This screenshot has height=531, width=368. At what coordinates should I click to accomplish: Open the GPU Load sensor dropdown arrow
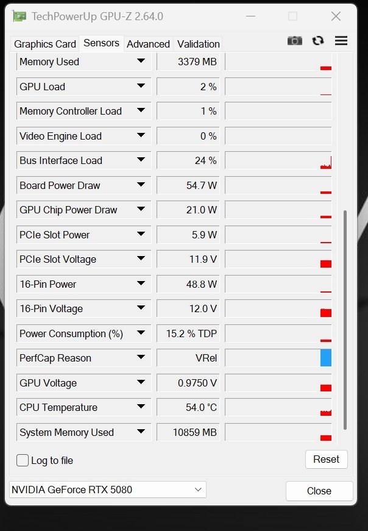pos(141,86)
